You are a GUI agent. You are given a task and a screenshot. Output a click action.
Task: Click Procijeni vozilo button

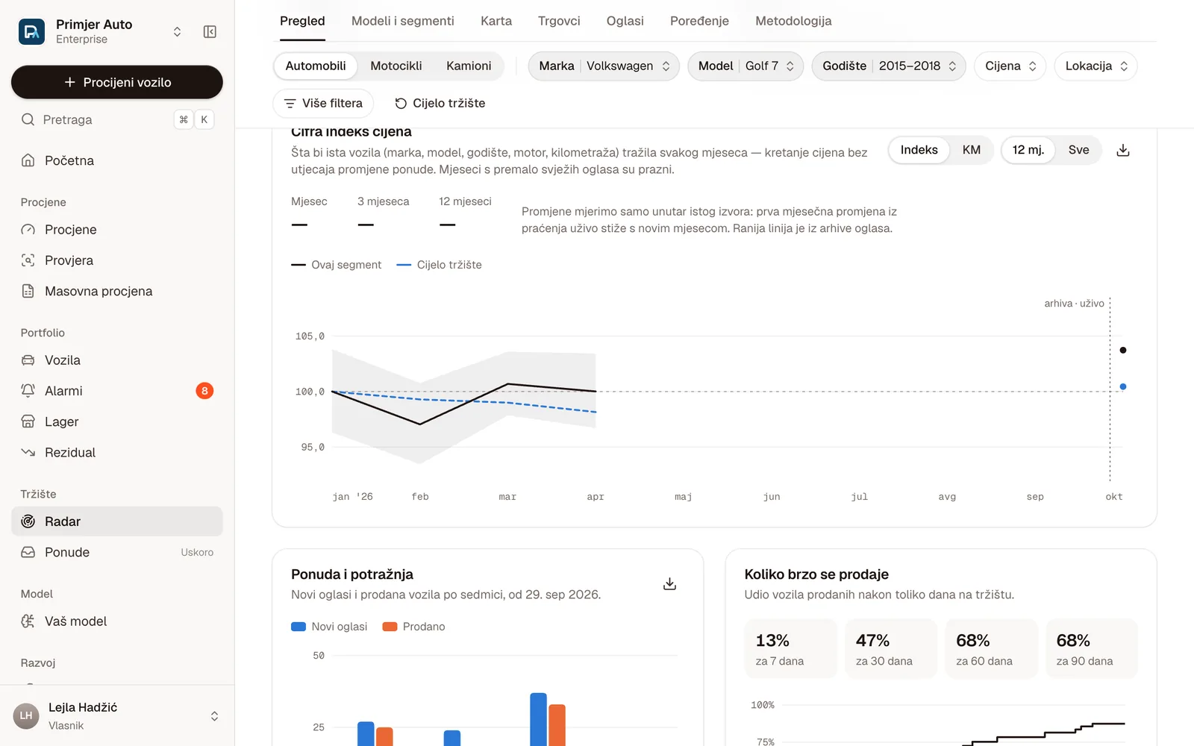pyautogui.click(x=117, y=82)
